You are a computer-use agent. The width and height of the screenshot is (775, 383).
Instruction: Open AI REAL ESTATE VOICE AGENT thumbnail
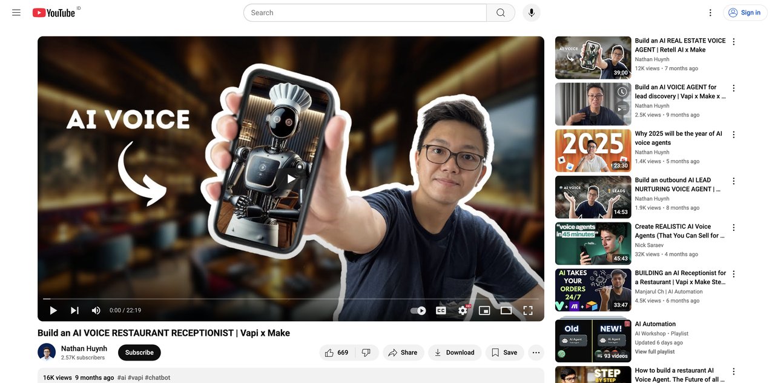(593, 58)
